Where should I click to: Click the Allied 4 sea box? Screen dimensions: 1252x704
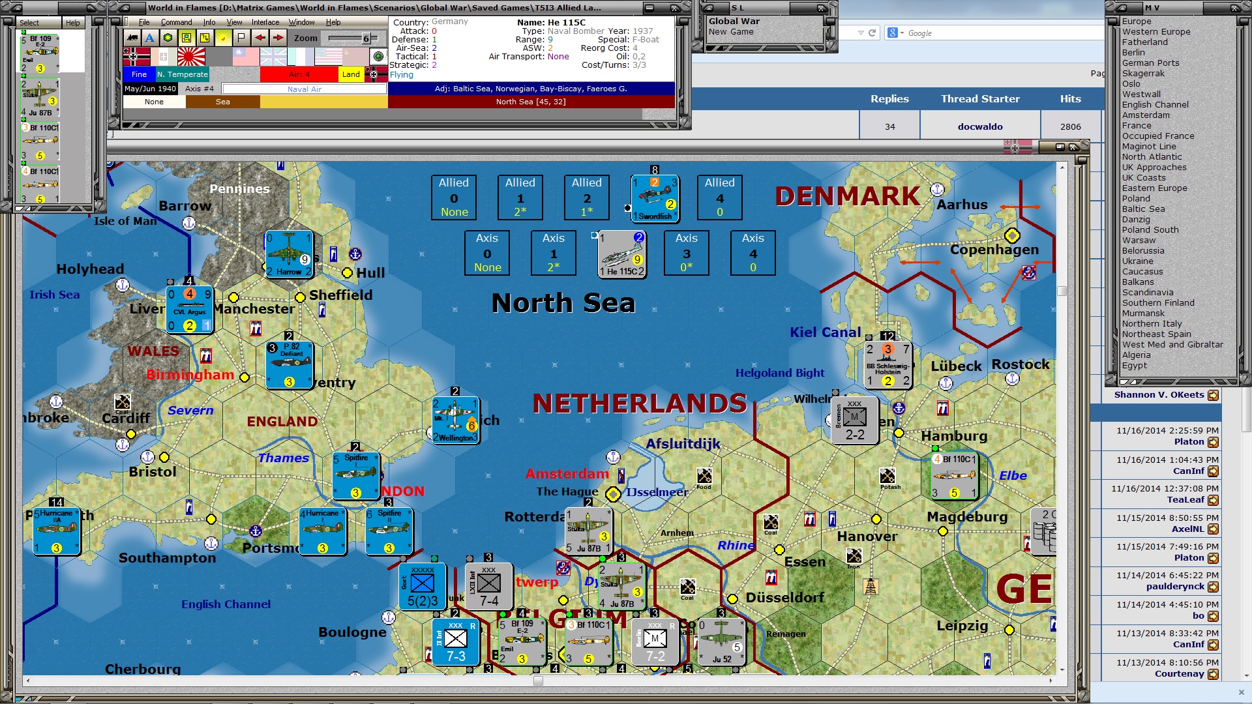[720, 197]
